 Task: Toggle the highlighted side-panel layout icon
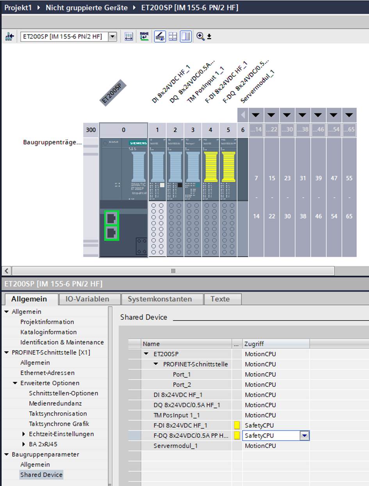click(186, 37)
